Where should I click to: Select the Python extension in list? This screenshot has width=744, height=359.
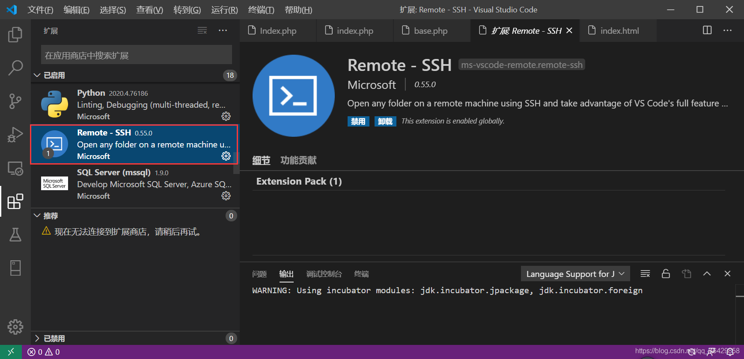(135, 104)
